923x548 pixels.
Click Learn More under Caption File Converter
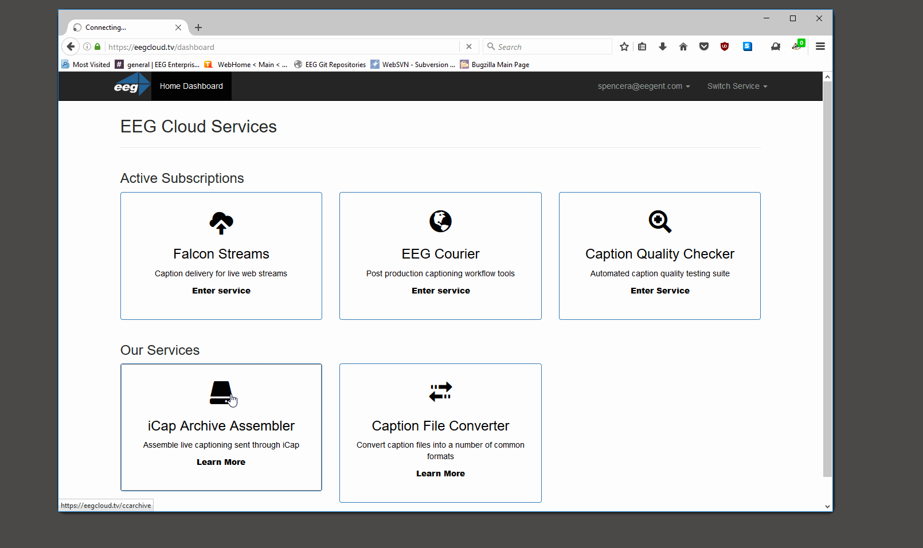pos(440,473)
